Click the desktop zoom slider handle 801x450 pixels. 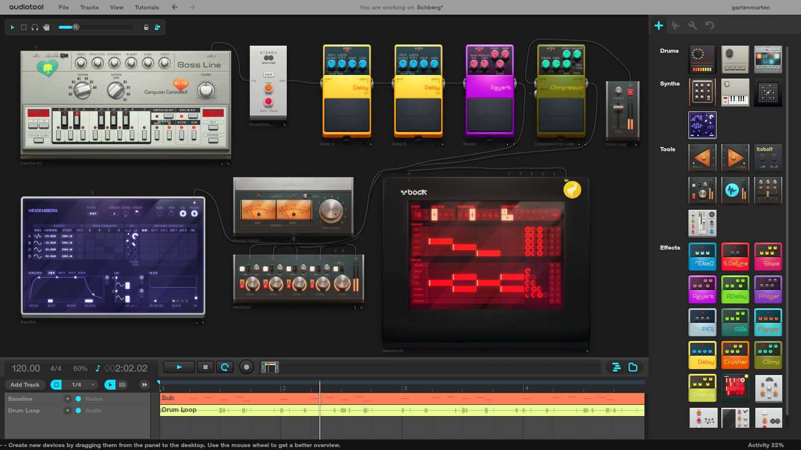76,27
